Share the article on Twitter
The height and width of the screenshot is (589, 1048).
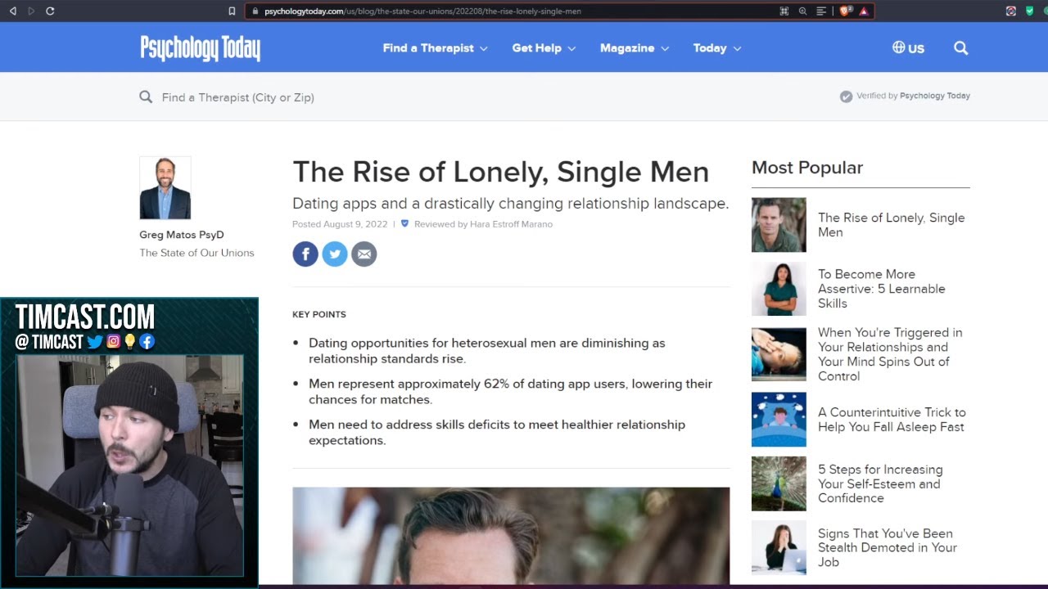coord(335,254)
